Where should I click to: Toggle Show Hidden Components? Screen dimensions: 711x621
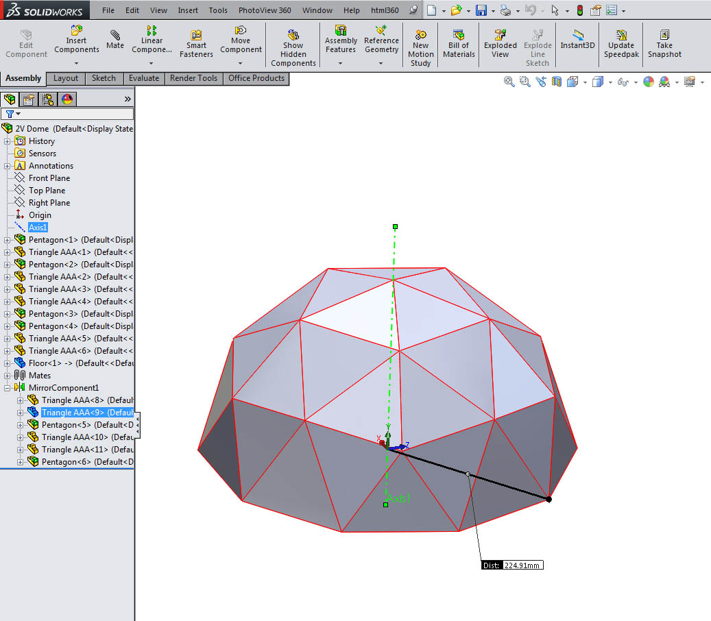pyautogui.click(x=293, y=48)
